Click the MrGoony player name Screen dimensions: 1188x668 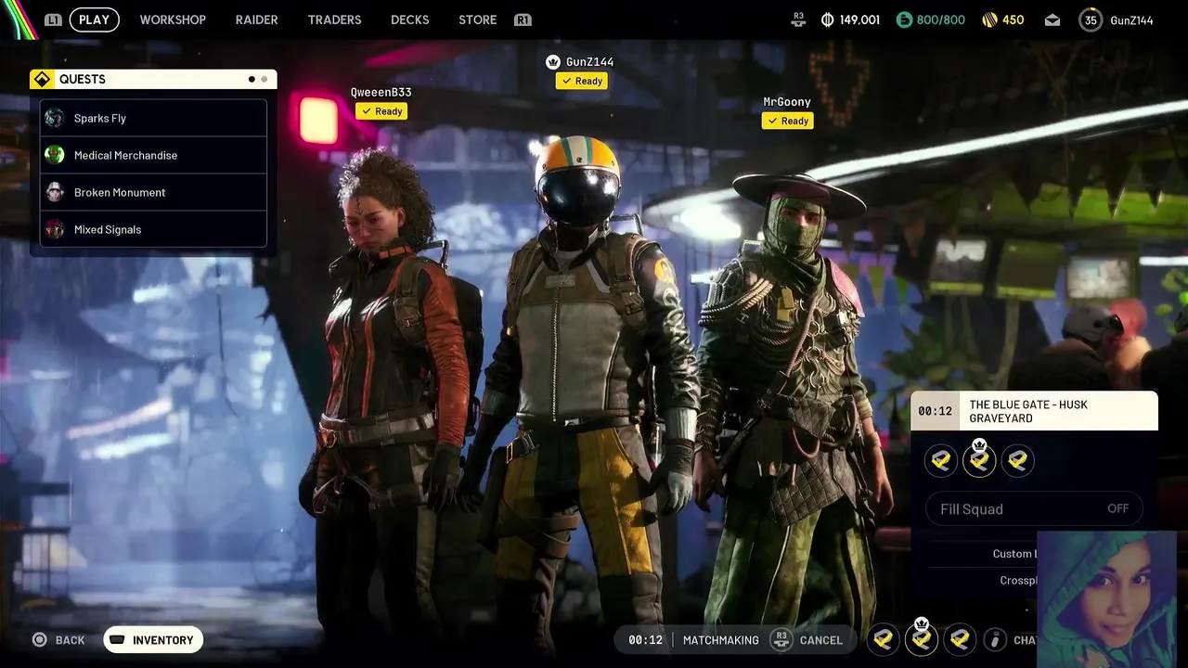point(787,102)
